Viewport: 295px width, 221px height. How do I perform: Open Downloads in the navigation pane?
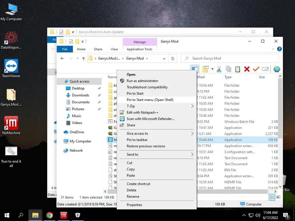coord(81,95)
